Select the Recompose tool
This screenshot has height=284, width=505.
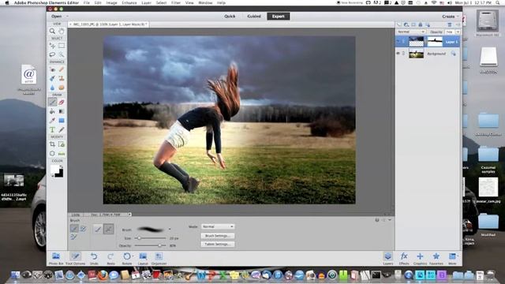[x=62, y=144]
